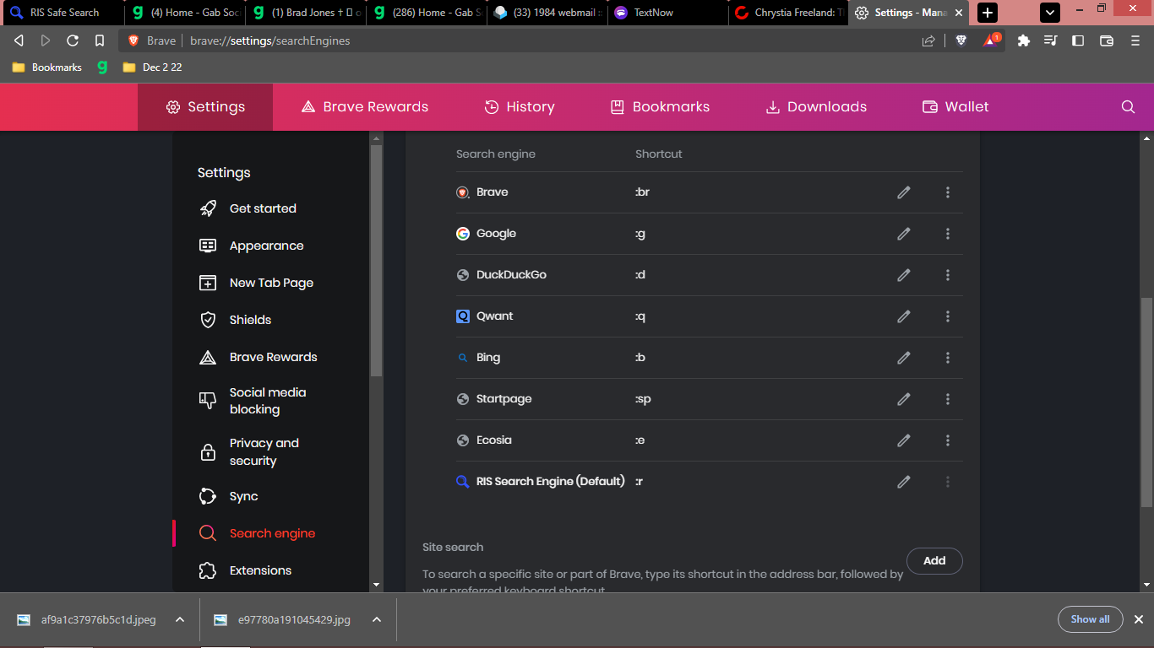Switch to the History tab
The image size is (1154, 648).
(x=519, y=107)
